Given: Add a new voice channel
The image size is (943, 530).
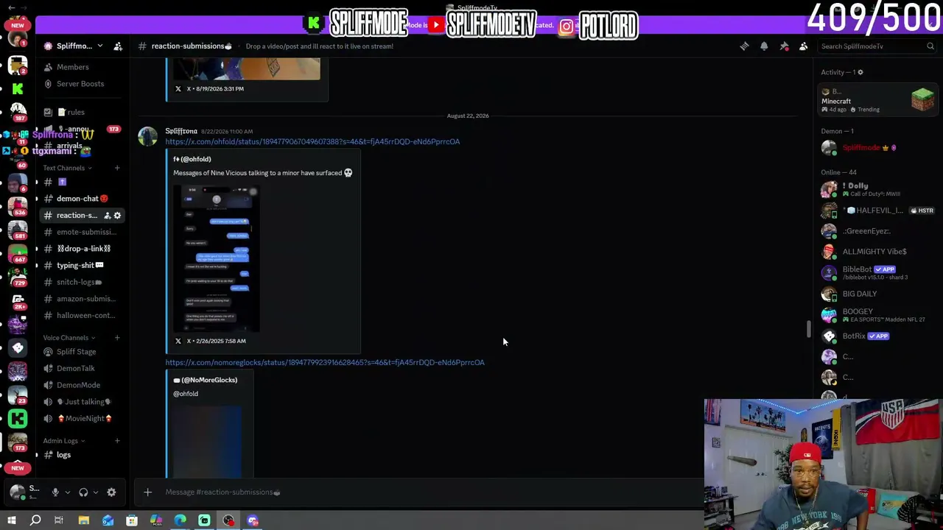Looking at the screenshot, I should [117, 338].
